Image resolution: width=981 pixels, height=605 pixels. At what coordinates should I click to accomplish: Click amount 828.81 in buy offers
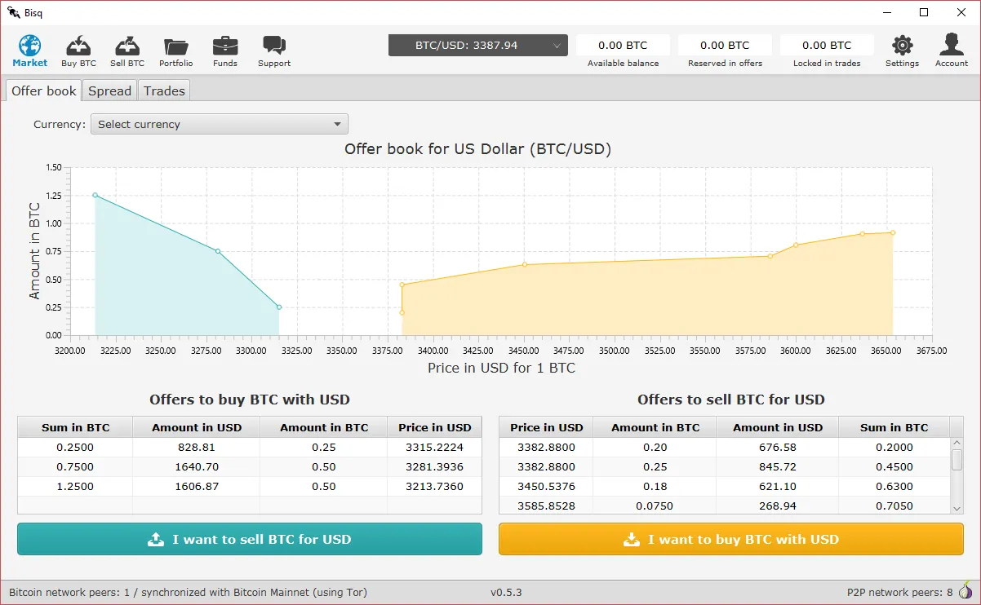(196, 448)
